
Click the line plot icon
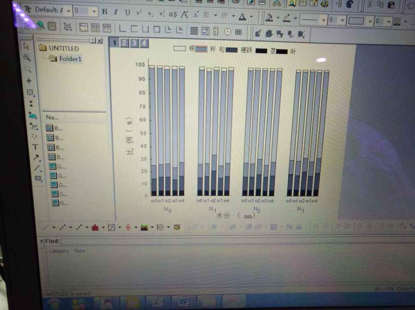pos(46,227)
